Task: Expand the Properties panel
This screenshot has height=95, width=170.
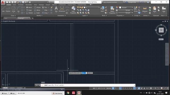Action: click(120, 16)
